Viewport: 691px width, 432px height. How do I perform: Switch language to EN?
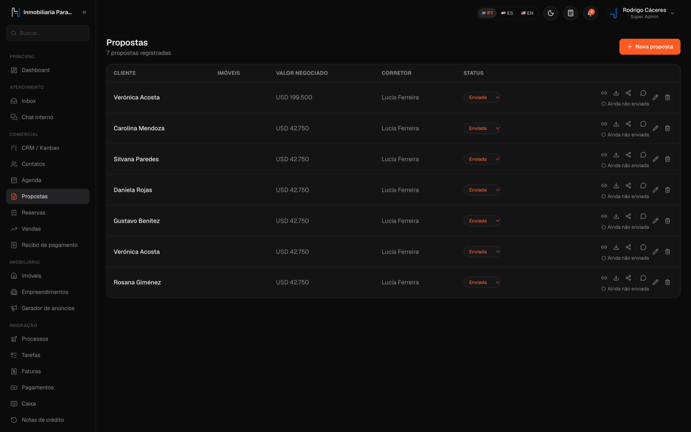pyautogui.click(x=527, y=13)
